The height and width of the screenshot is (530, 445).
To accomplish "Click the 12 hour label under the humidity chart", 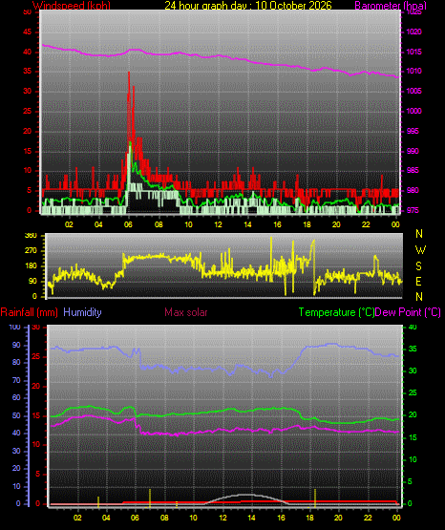I will pos(222,518).
